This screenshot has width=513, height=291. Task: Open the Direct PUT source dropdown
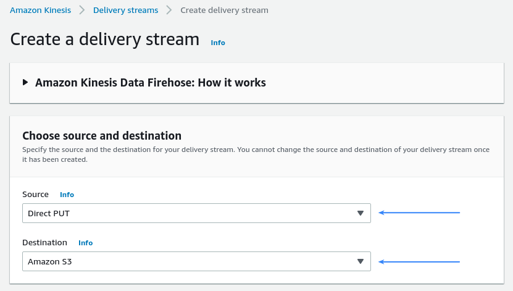196,213
